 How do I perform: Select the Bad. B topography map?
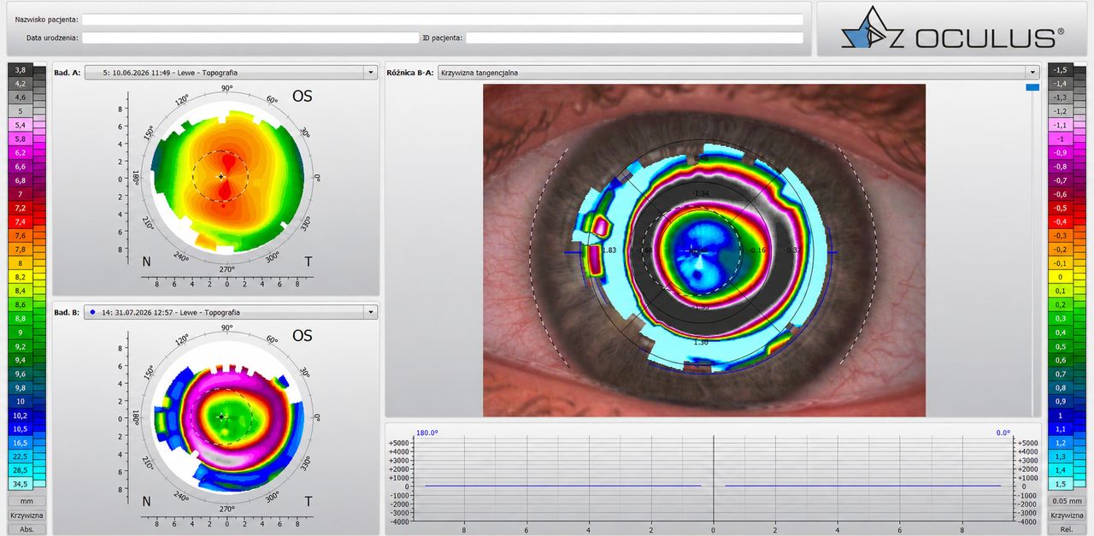[227, 417]
